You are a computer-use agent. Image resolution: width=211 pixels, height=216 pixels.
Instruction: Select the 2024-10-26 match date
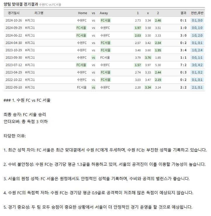coord(14,21)
